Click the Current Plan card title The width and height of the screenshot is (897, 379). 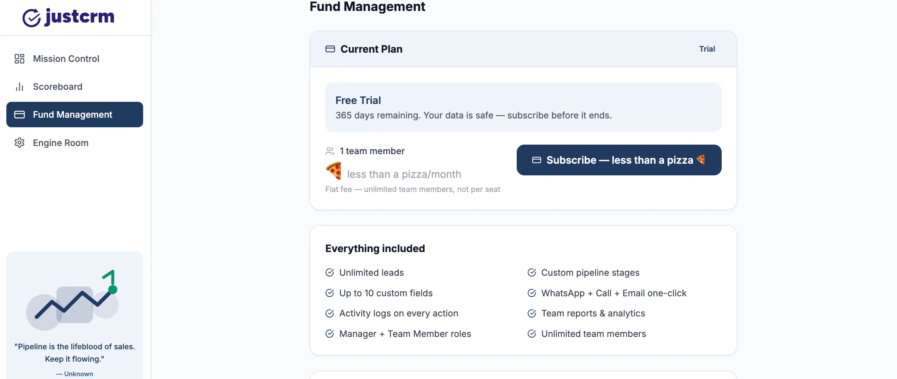pyautogui.click(x=371, y=49)
